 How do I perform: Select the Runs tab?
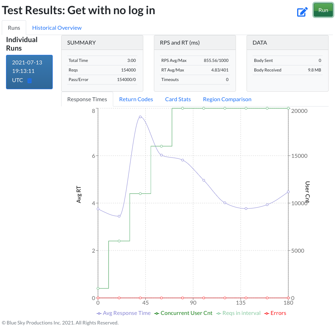coord(14,28)
